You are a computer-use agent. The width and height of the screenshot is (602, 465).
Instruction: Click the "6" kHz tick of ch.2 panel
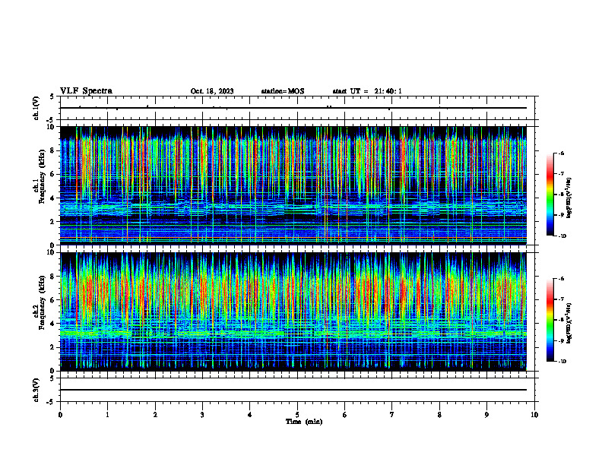click(54, 300)
